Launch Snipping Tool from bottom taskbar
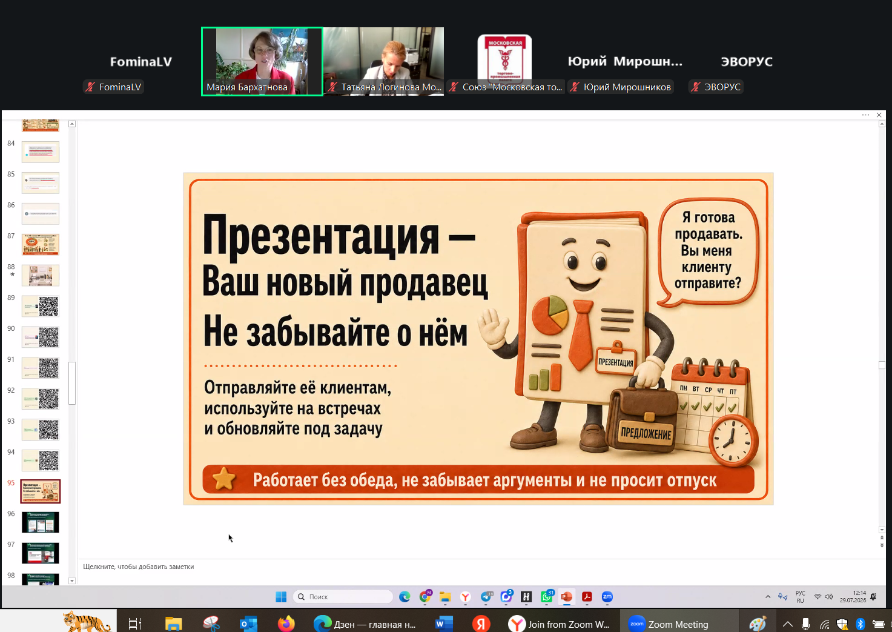The width and height of the screenshot is (892, 632). coord(211,624)
